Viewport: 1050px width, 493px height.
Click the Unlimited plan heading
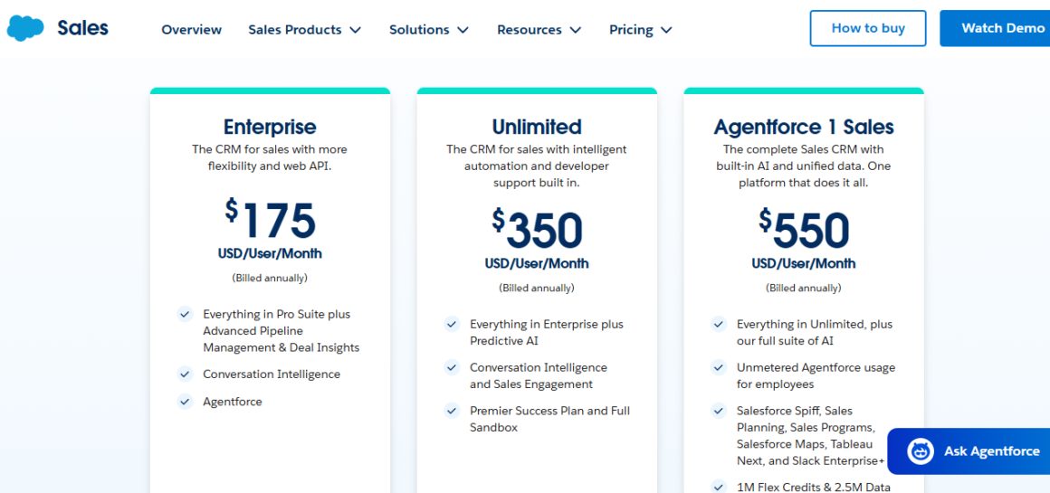pyautogui.click(x=537, y=127)
